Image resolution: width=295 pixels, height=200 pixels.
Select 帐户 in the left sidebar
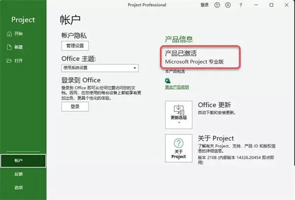23,161
